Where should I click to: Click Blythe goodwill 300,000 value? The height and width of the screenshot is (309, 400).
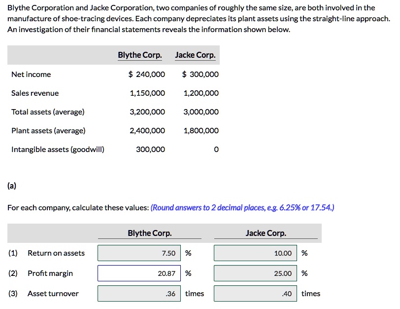pyautogui.click(x=151, y=149)
